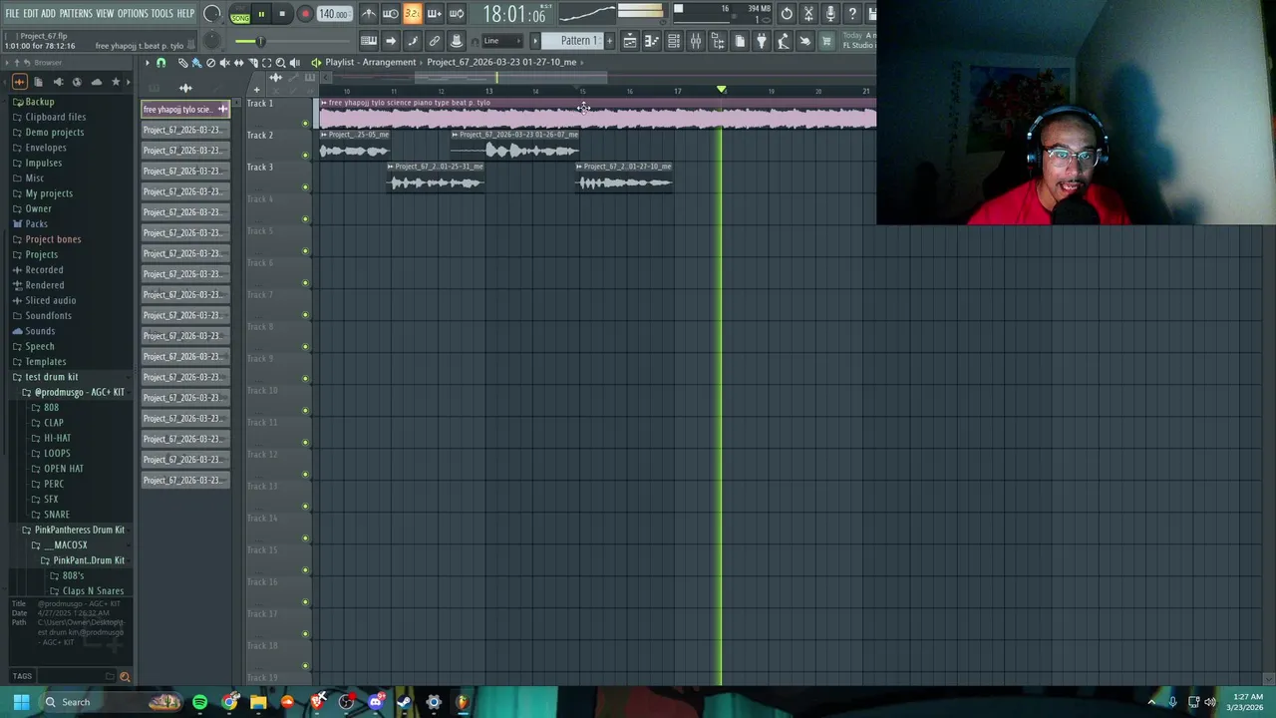Image resolution: width=1276 pixels, height=718 pixels.
Task: Select the playlist slice tool
Action: pyautogui.click(x=252, y=63)
